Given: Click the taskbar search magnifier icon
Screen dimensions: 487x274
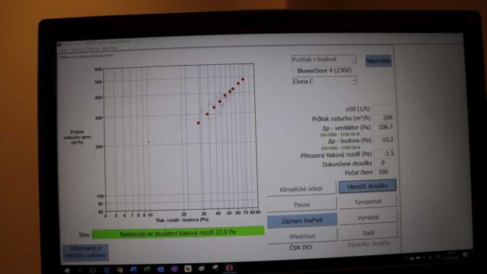Looking at the screenshot, I should click(x=79, y=270).
